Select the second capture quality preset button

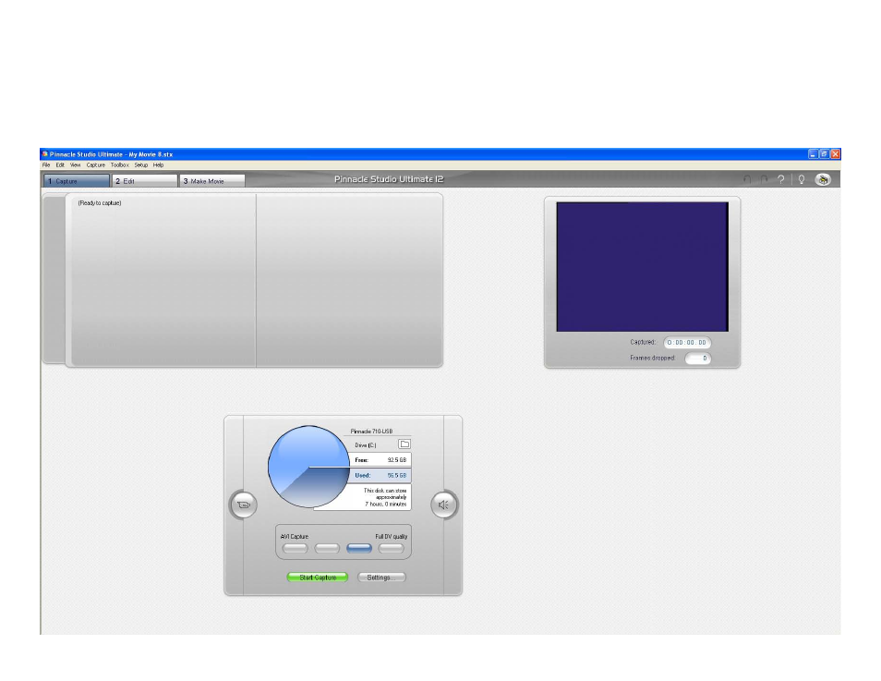click(327, 548)
